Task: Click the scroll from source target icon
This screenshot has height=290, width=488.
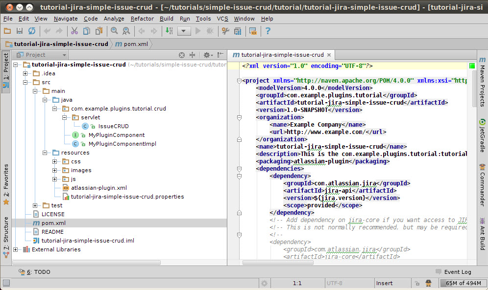Action: (182, 55)
